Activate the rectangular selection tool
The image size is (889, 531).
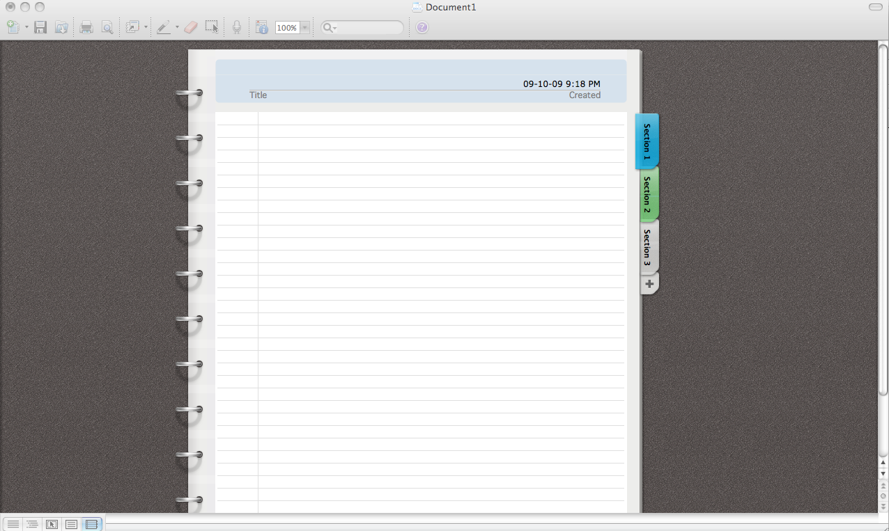(x=211, y=27)
